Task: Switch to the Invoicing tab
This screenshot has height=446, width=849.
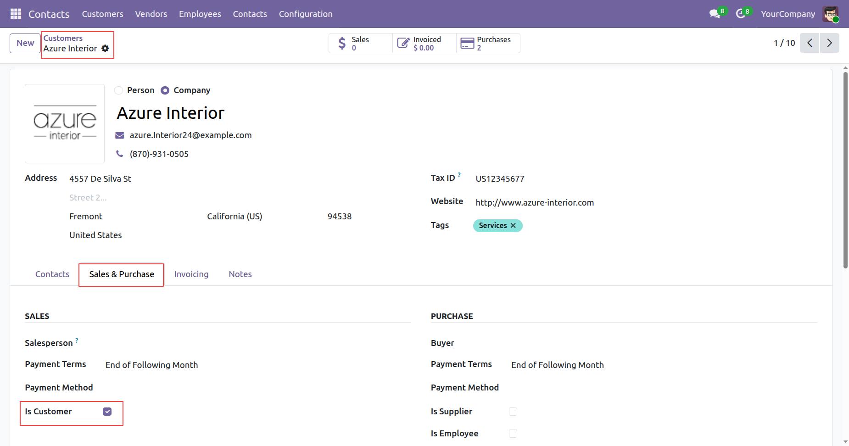Action: 191,274
